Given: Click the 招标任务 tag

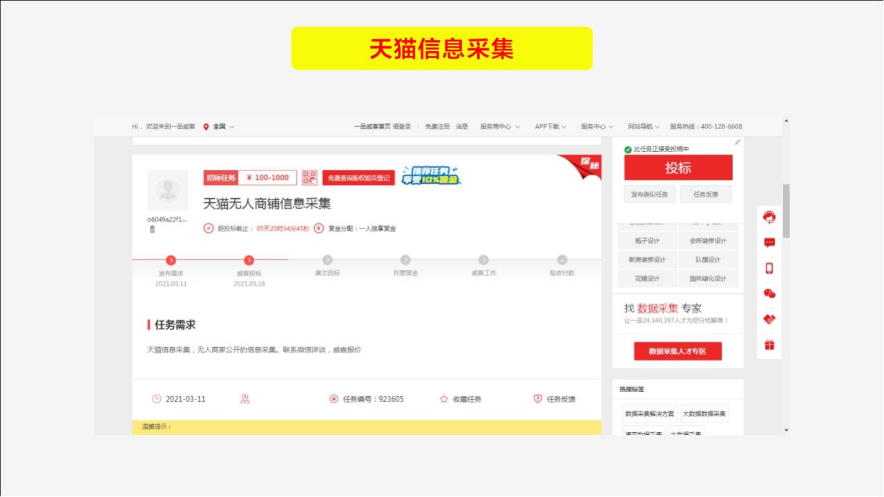Looking at the screenshot, I should (x=221, y=178).
